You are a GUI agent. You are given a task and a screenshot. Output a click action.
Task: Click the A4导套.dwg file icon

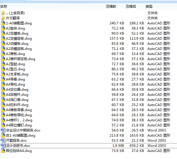3,79
